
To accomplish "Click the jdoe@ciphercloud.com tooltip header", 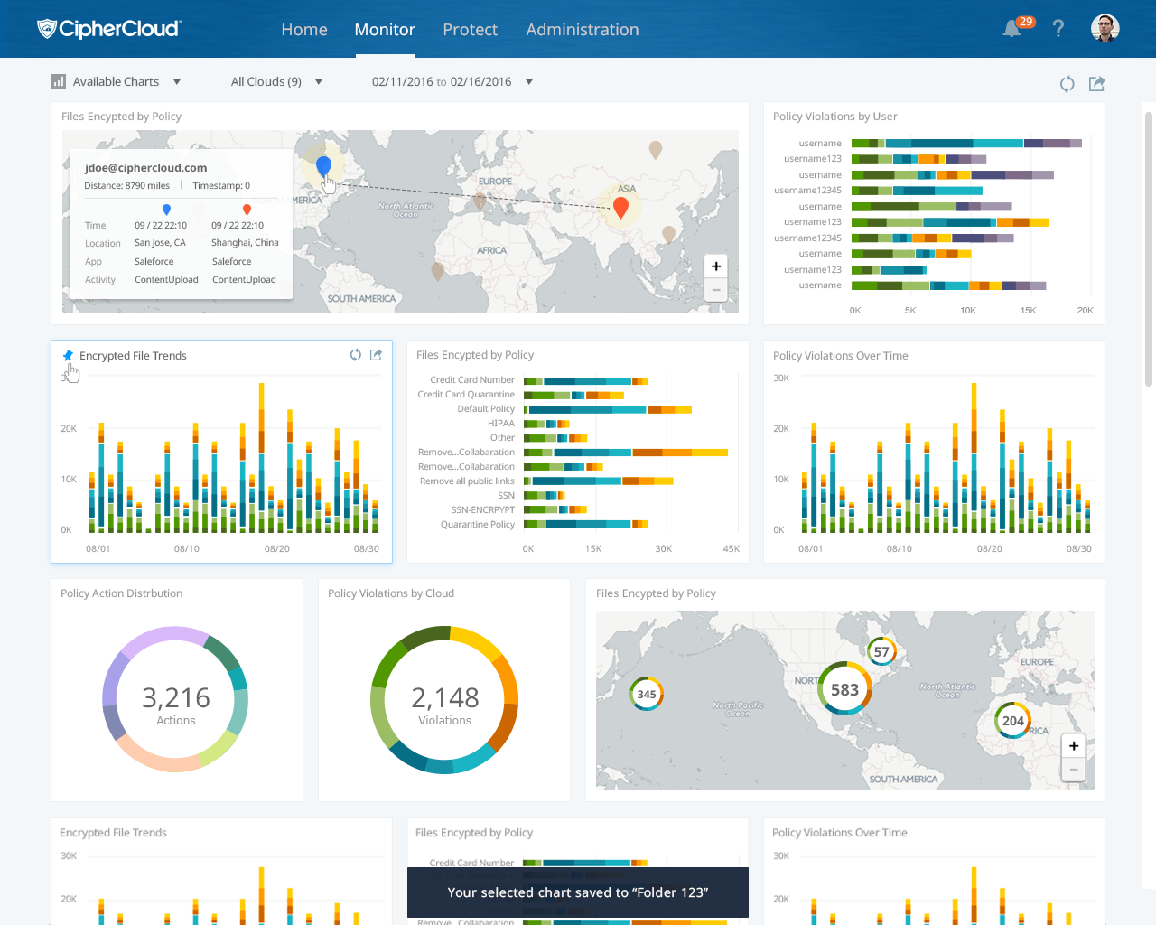I will [145, 167].
